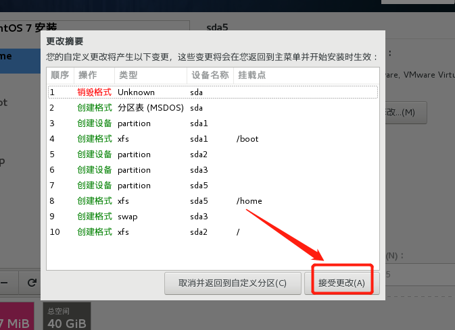Click the Unknown type cell

[136, 92]
